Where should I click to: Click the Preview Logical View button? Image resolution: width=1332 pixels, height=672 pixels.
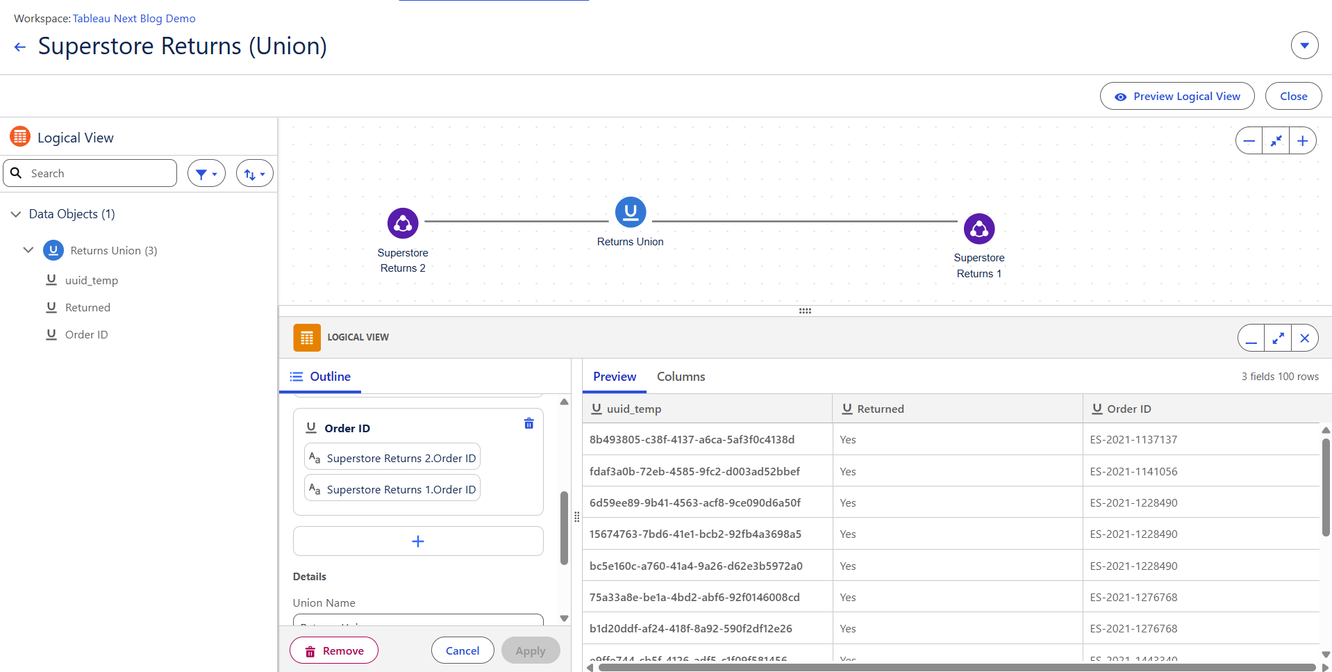coord(1177,96)
